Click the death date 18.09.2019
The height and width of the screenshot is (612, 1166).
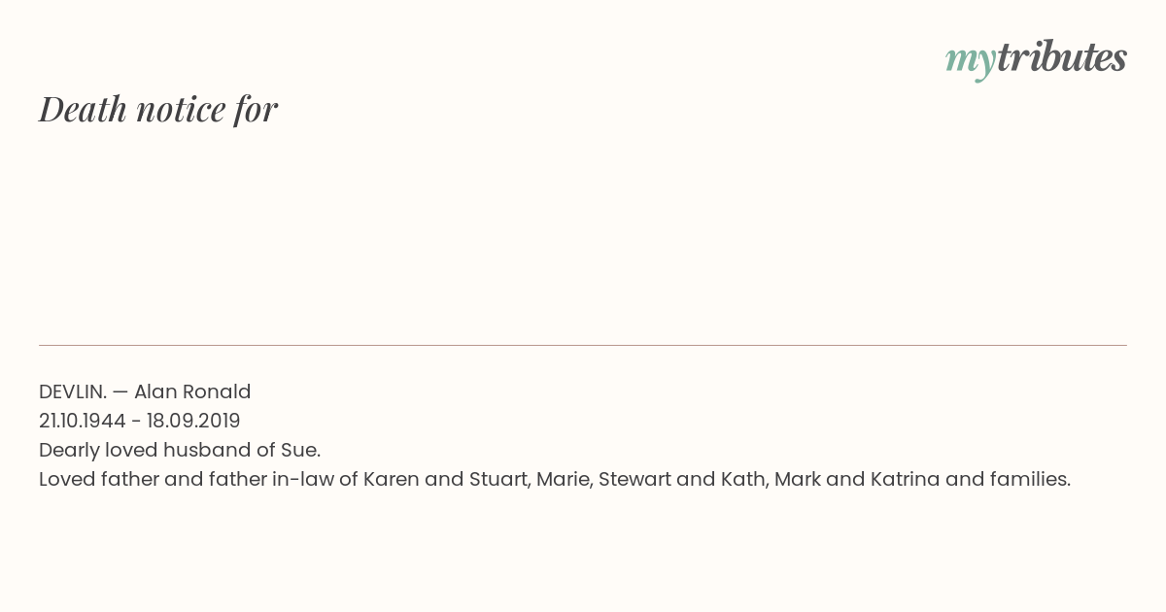pos(193,421)
